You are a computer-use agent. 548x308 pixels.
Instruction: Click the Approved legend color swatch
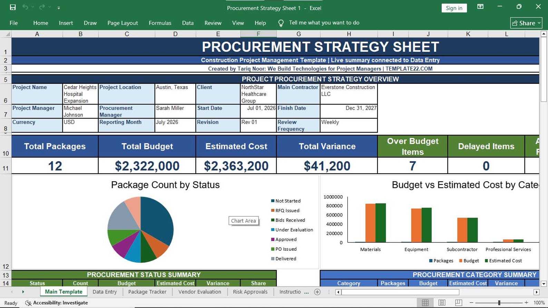pos(273,239)
